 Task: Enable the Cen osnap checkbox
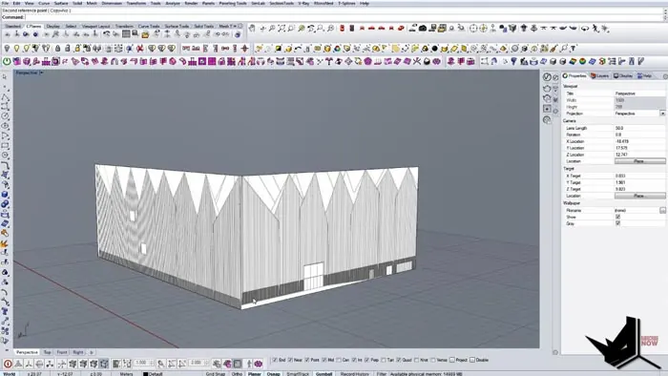(339, 360)
